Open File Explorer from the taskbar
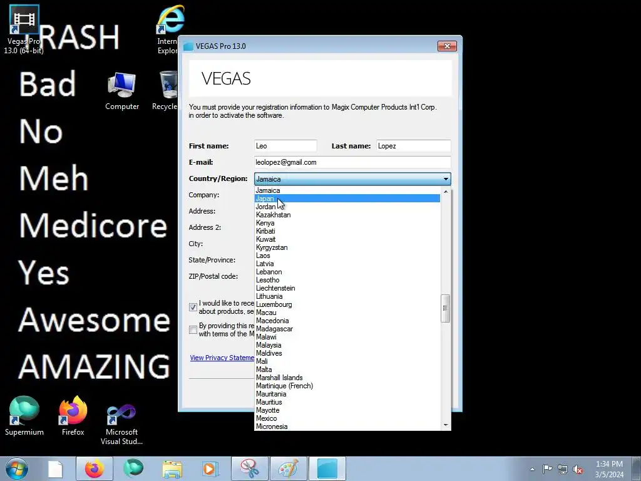The height and width of the screenshot is (481, 641). [172, 469]
